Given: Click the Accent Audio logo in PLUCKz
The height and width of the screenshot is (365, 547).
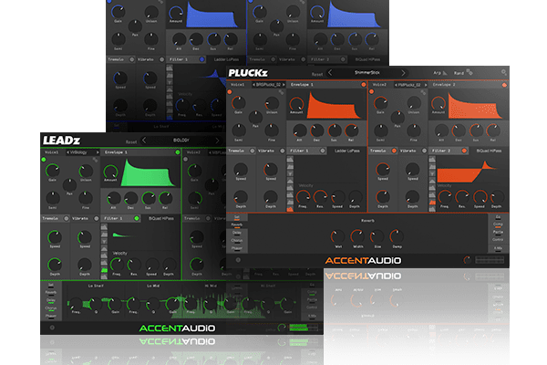Looking at the screenshot, I should tap(363, 261).
